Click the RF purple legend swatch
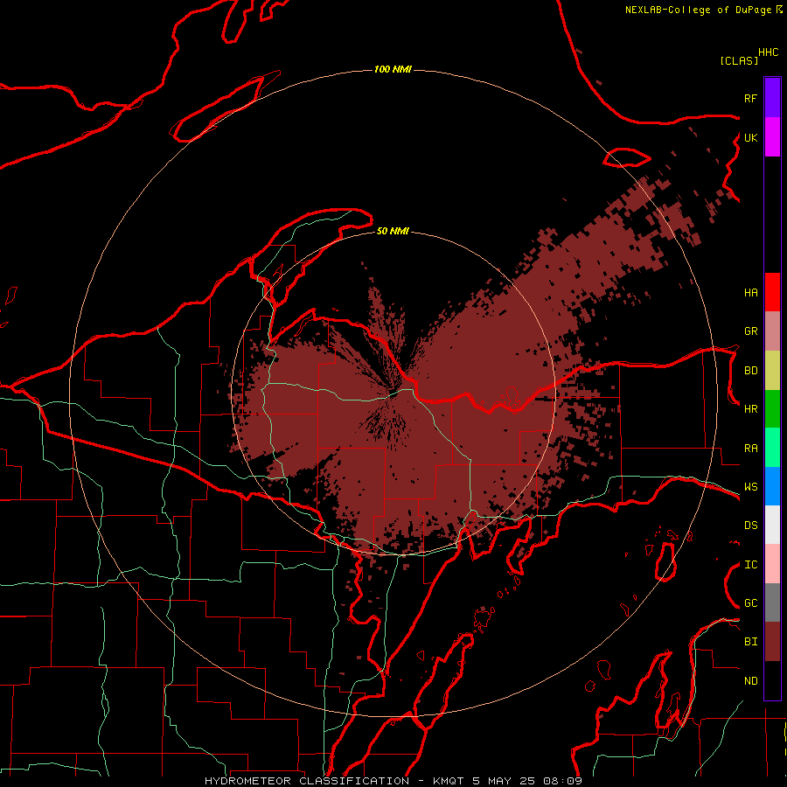Viewport: 787px width, 787px height. (772, 98)
